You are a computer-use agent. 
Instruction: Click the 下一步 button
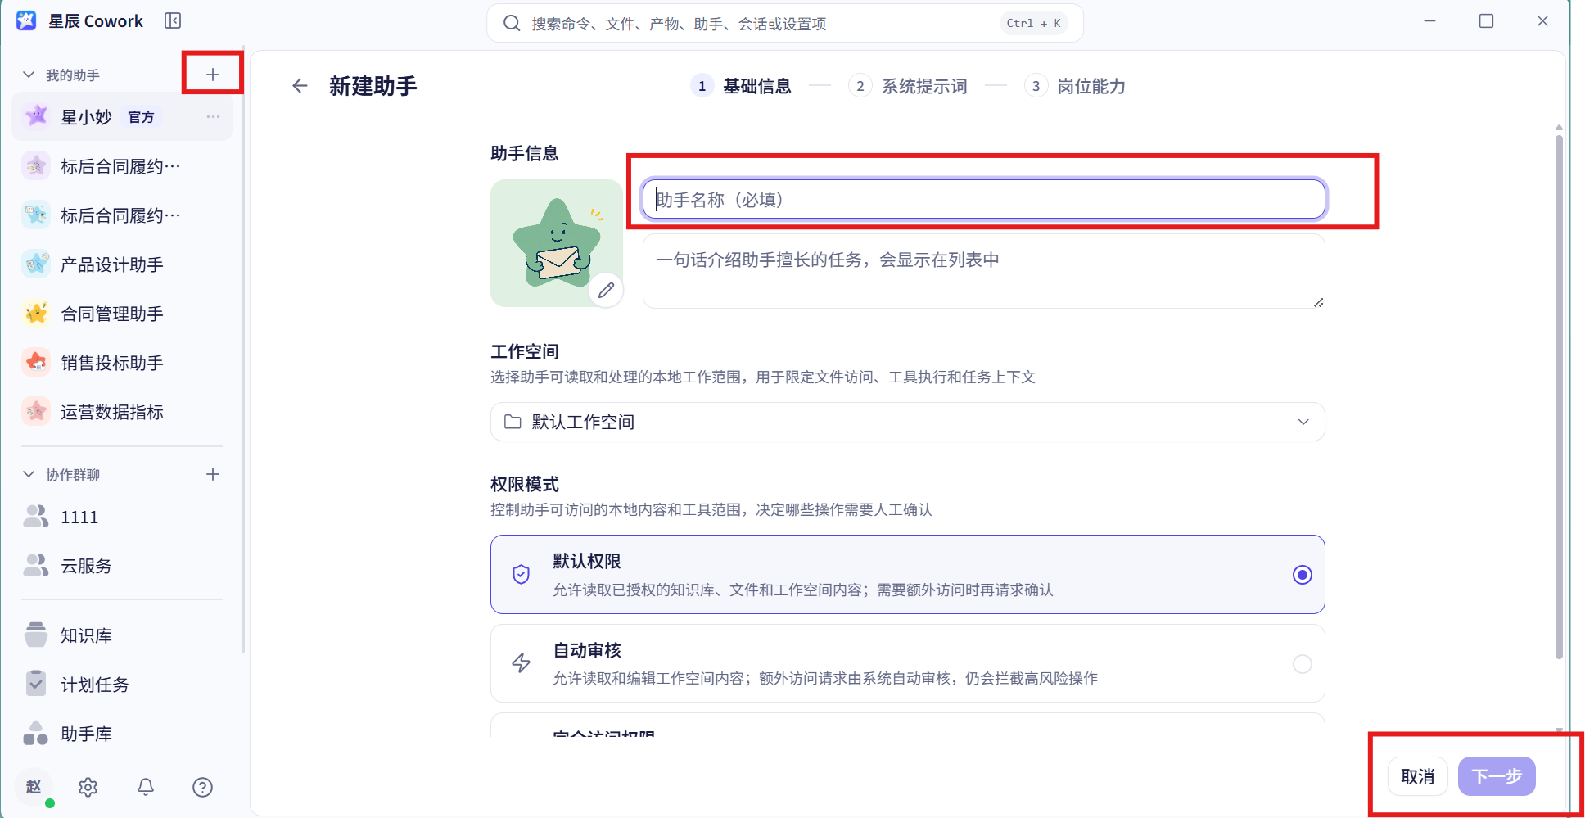pos(1497,776)
